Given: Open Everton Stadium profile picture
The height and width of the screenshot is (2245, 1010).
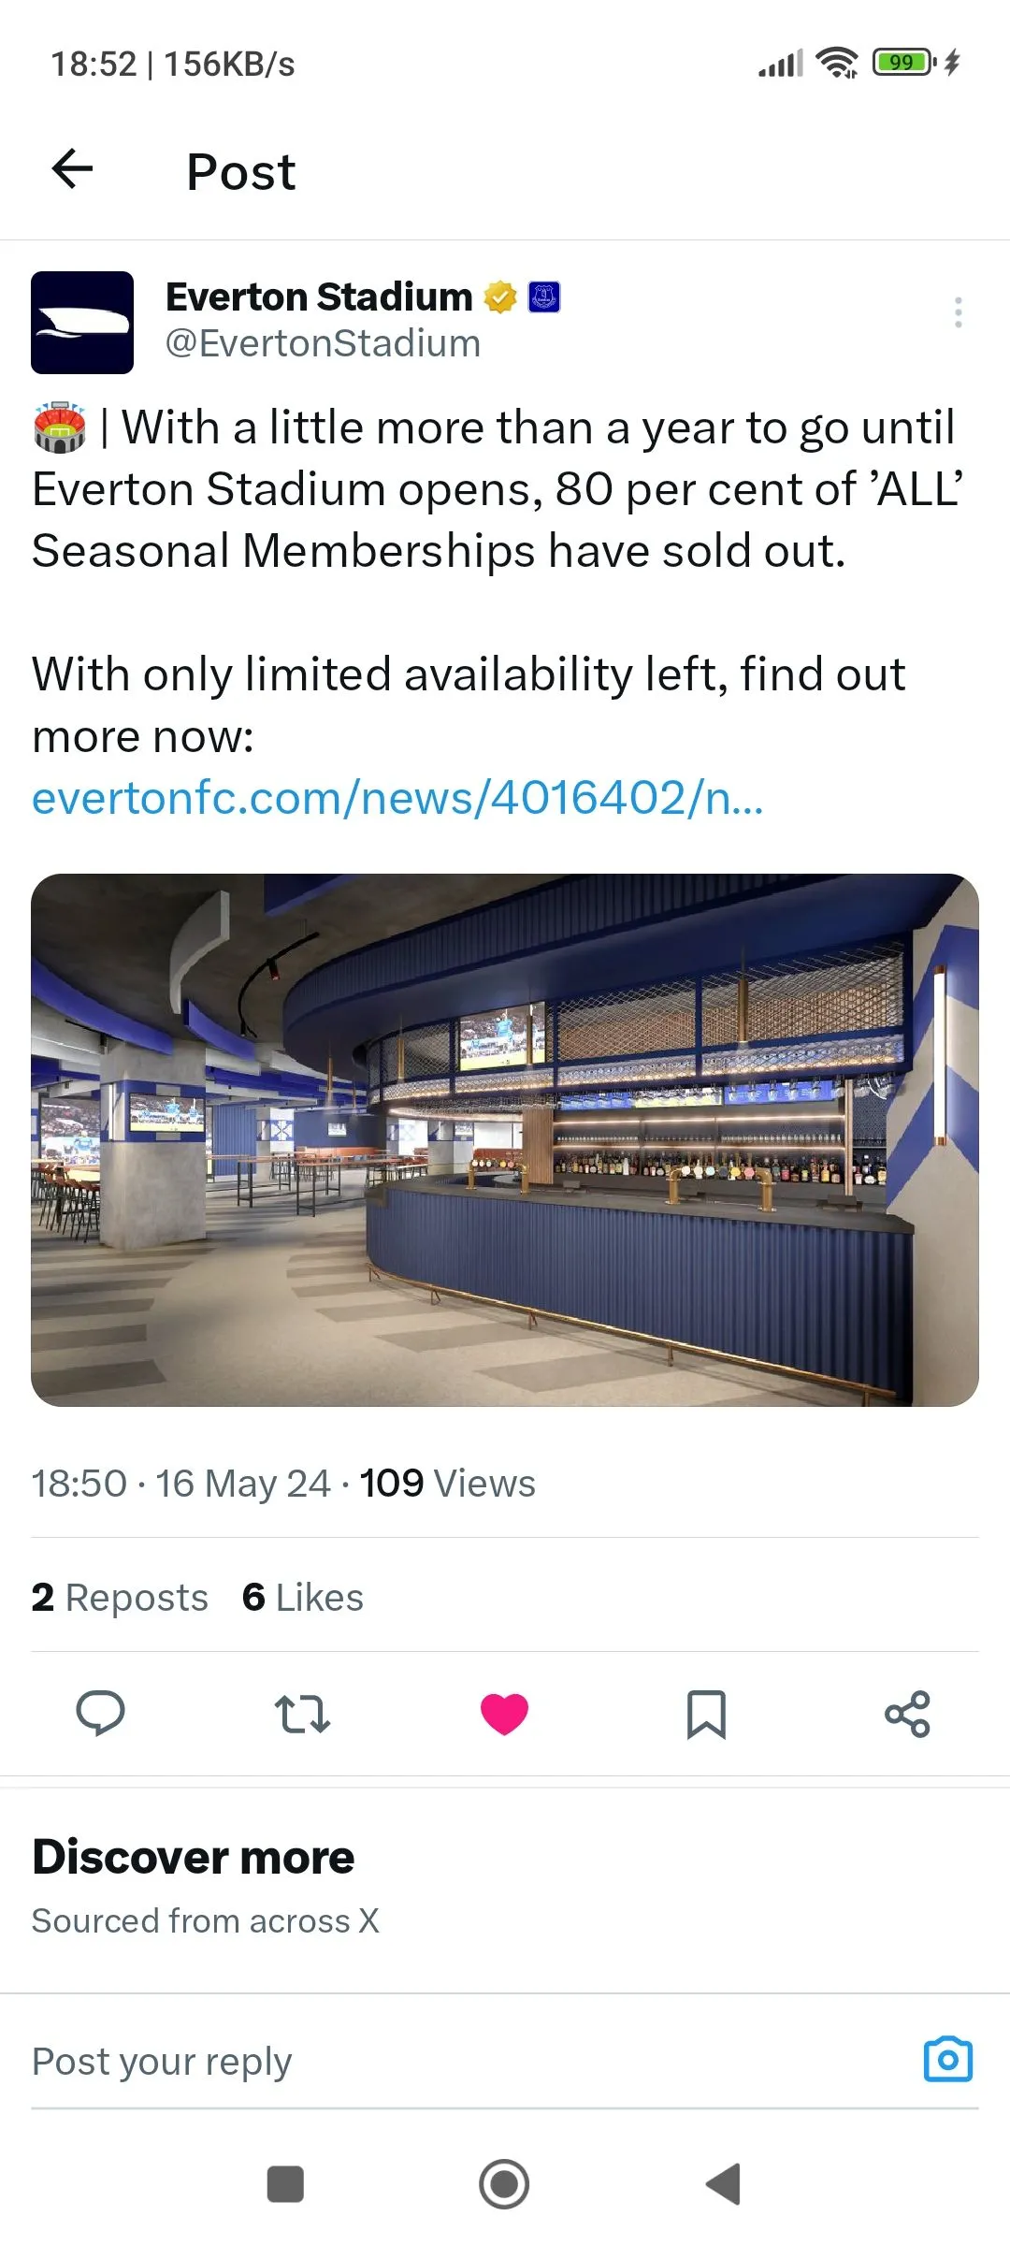Looking at the screenshot, I should click(82, 323).
